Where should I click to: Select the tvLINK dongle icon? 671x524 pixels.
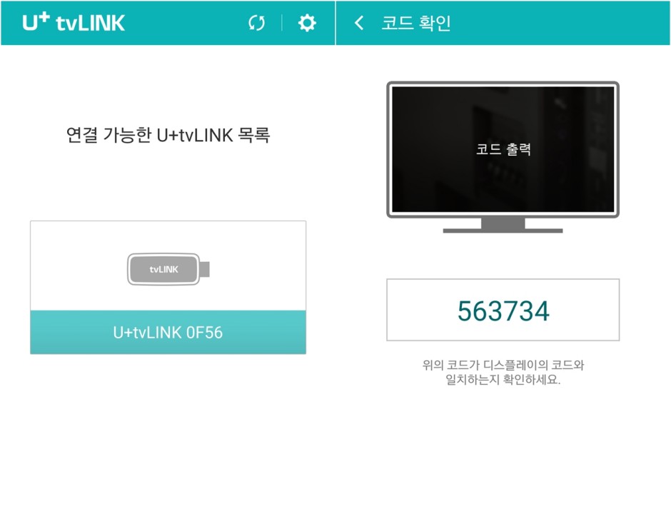click(x=168, y=269)
